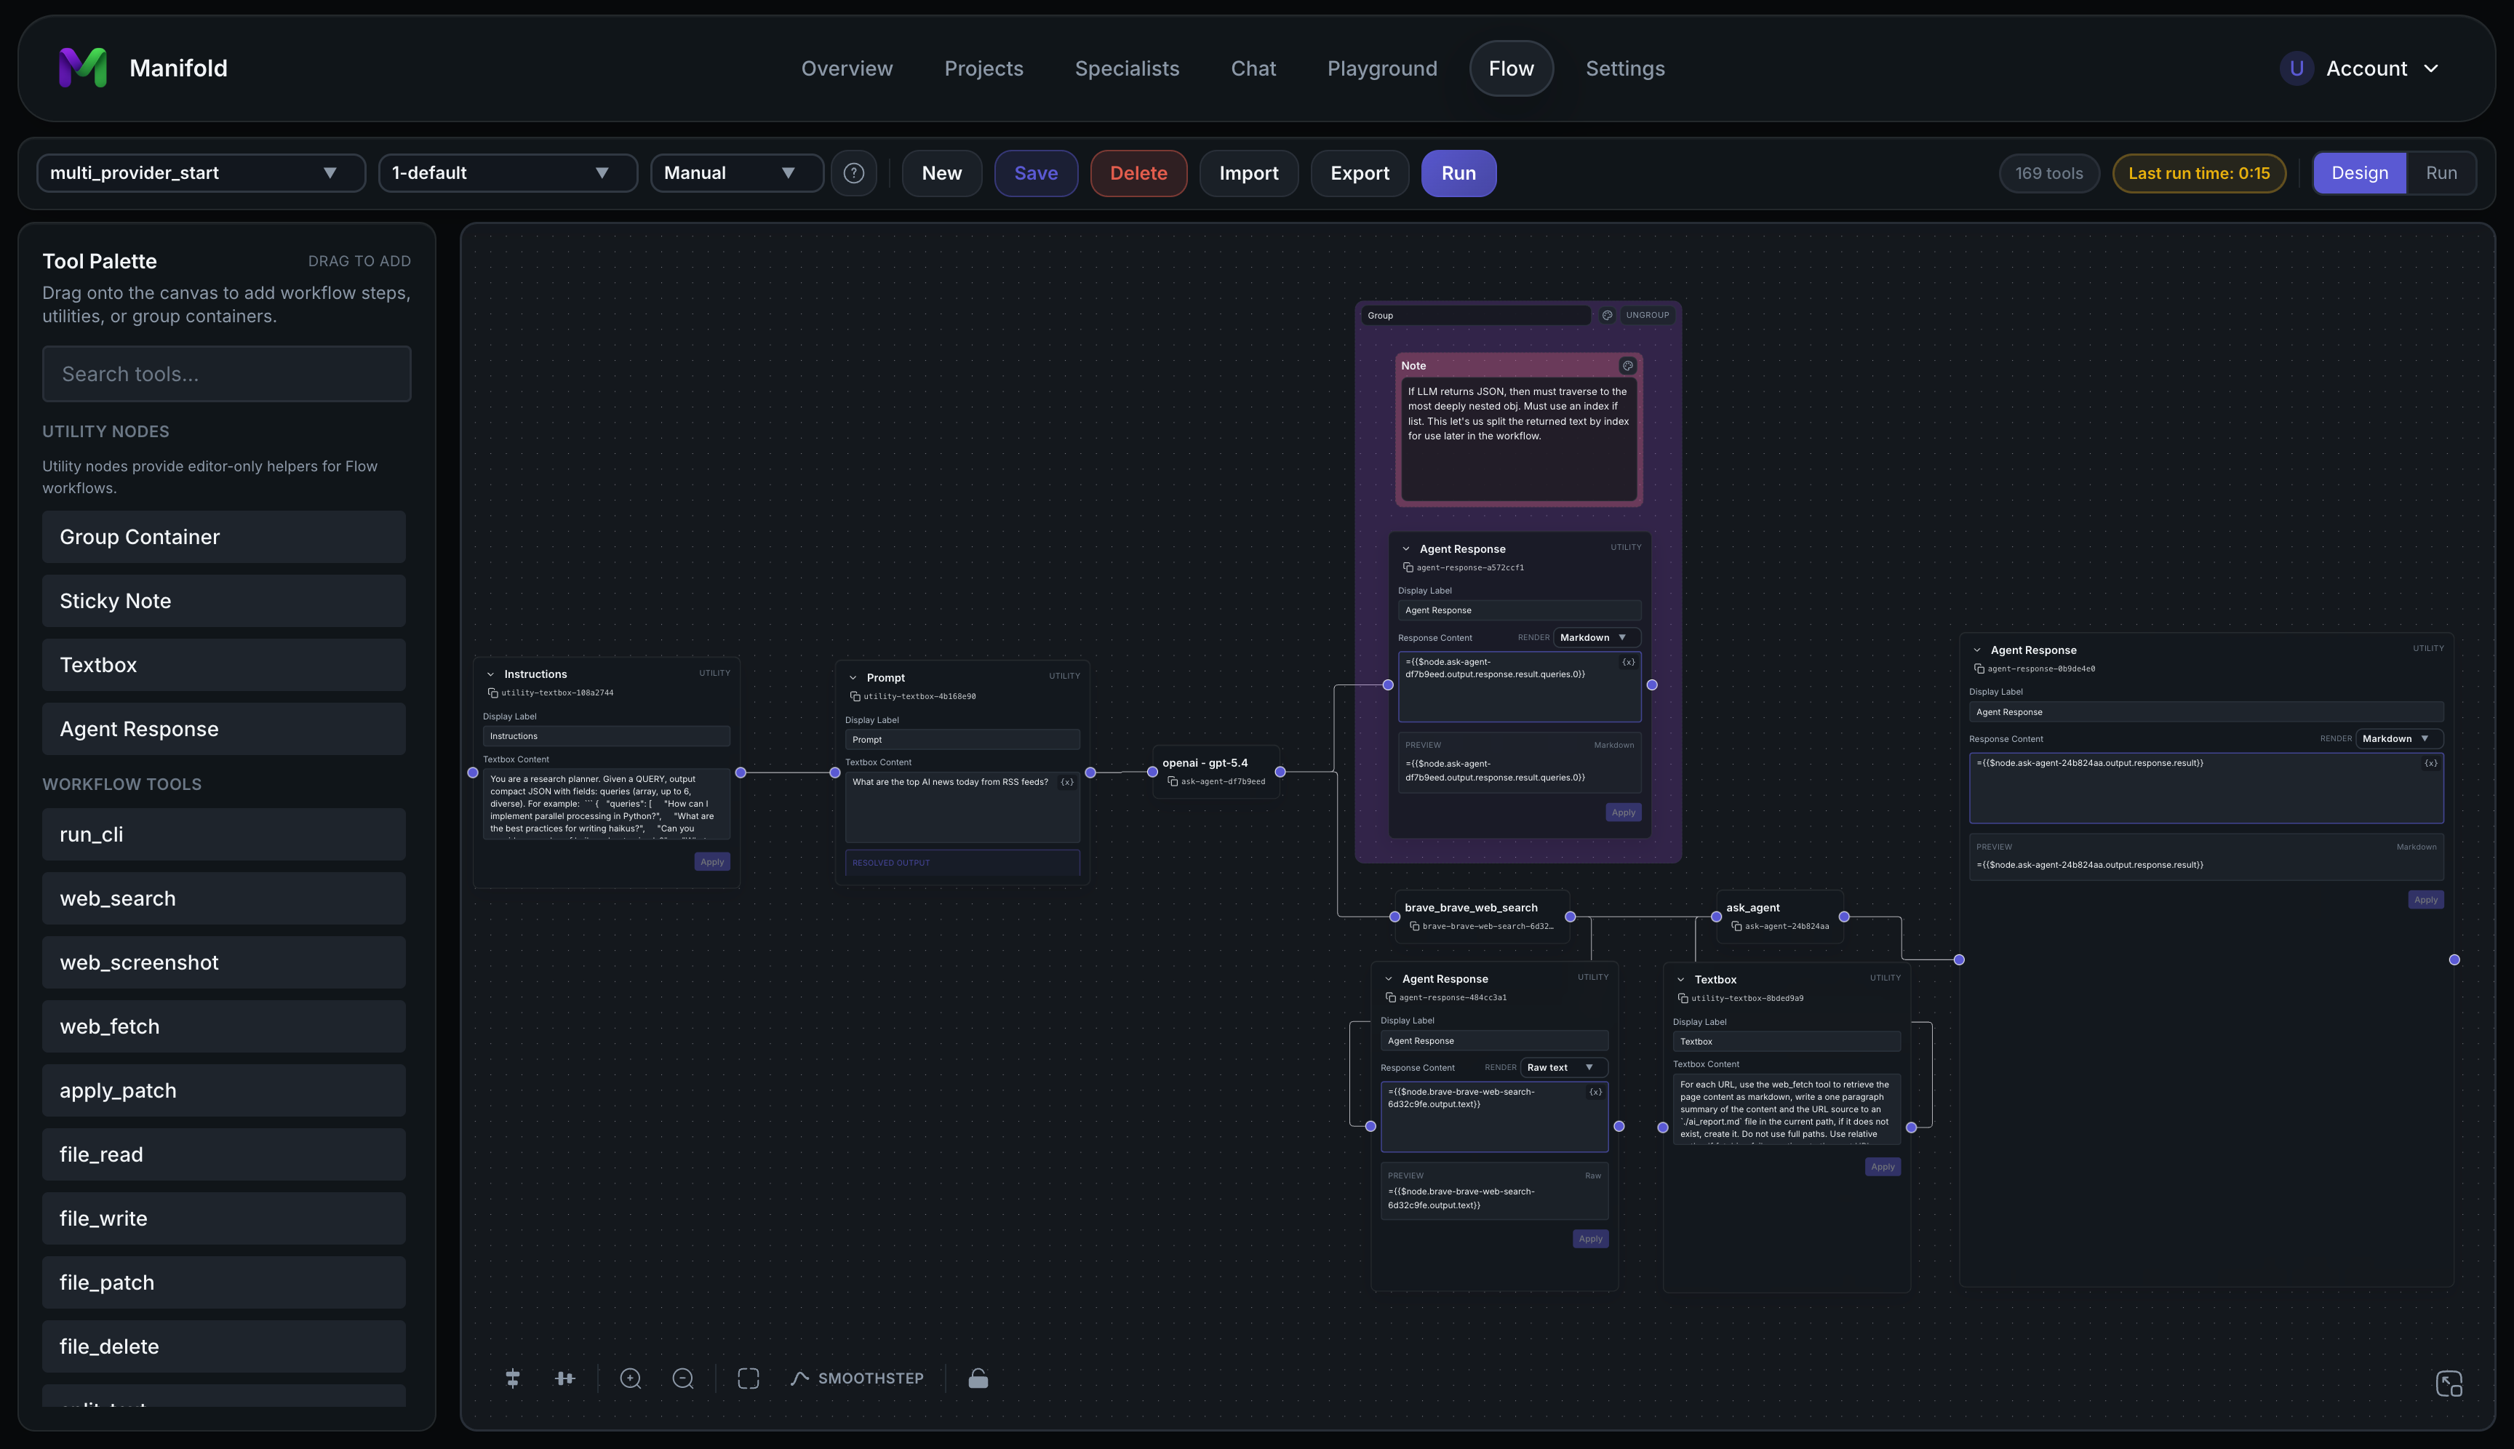Screen dimensions: 2514x1449
Task: Click the Export button
Action: click(x=1360, y=173)
